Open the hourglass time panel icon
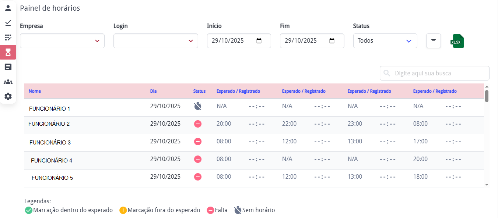Viewport: 498px width, 218px height. point(8,52)
